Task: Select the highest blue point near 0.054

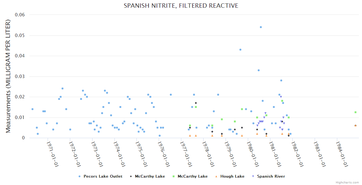Action: pos(261,27)
